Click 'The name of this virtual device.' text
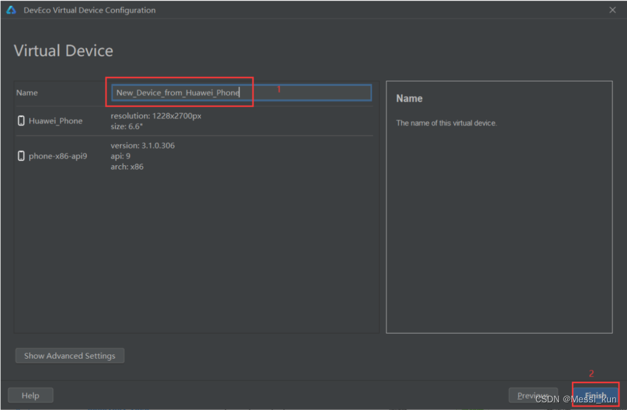Image resolution: width=627 pixels, height=410 pixels. [446, 123]
